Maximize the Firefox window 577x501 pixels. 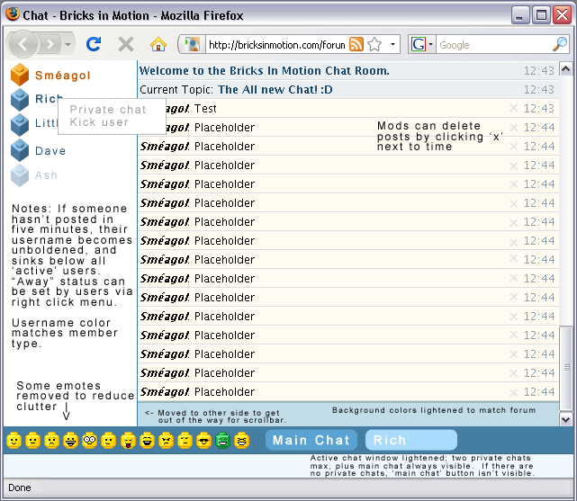tap(541, 15)
